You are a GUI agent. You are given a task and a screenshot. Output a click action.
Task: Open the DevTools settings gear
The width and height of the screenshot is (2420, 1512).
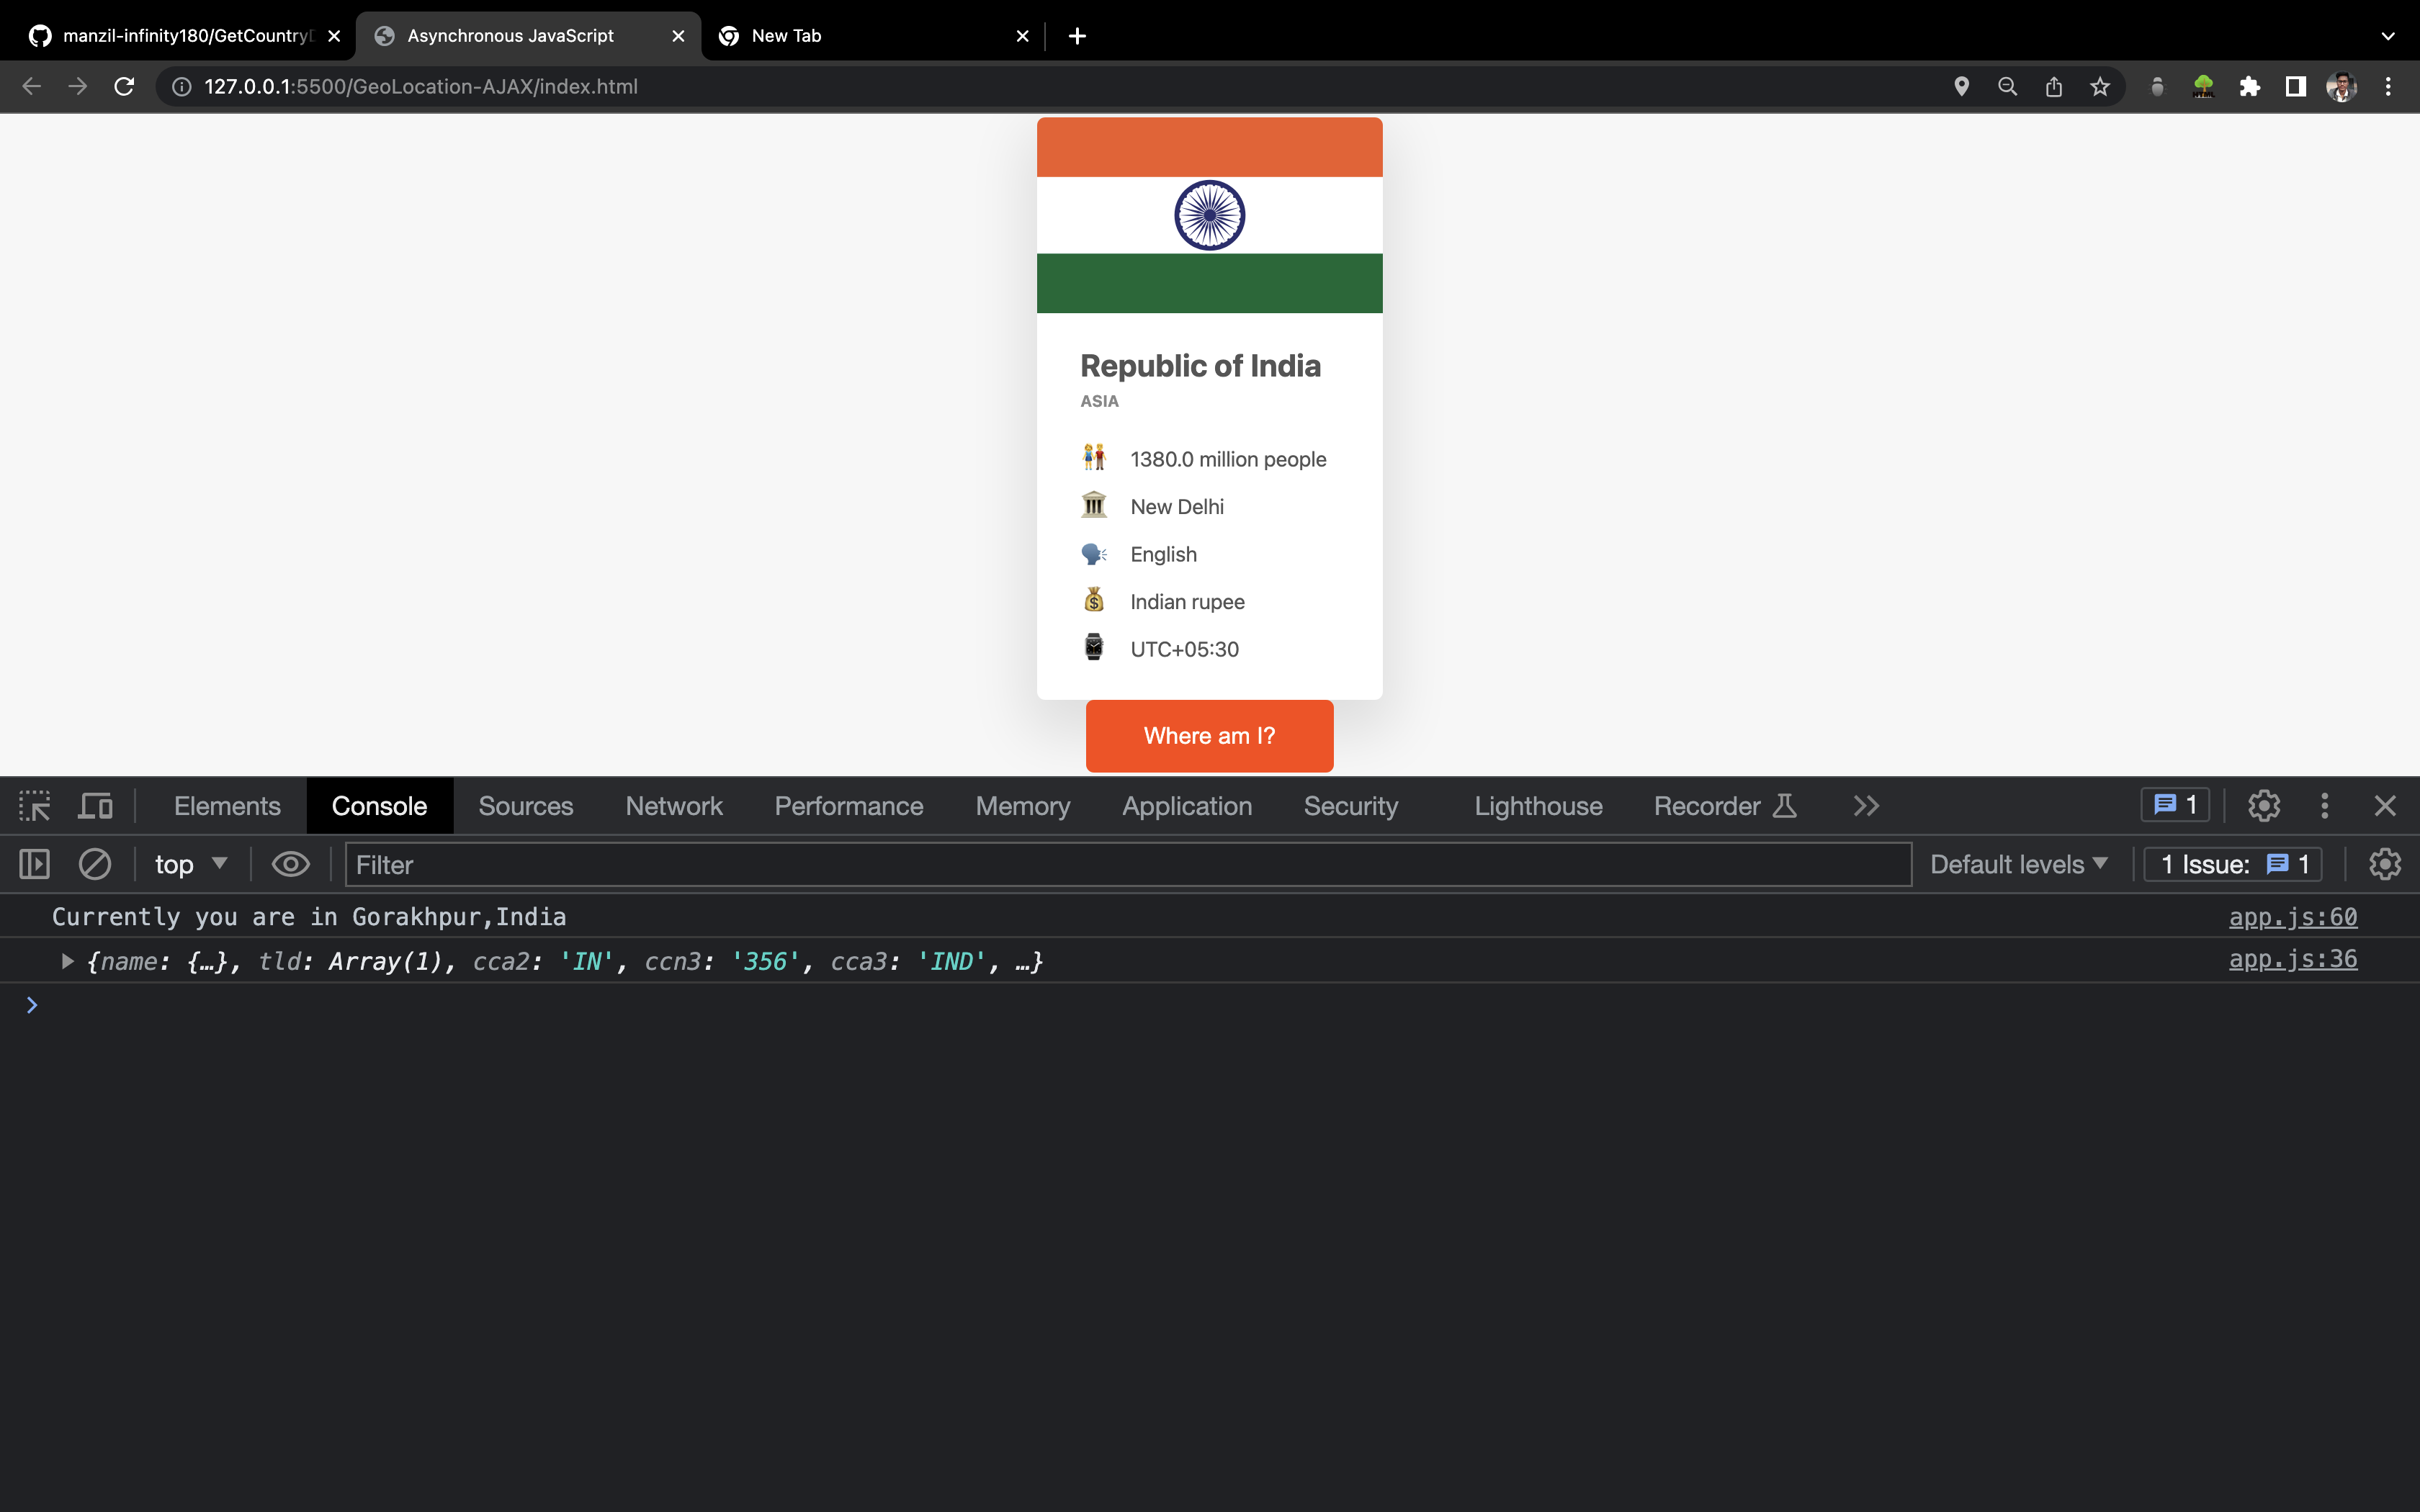pos(2264,805)
